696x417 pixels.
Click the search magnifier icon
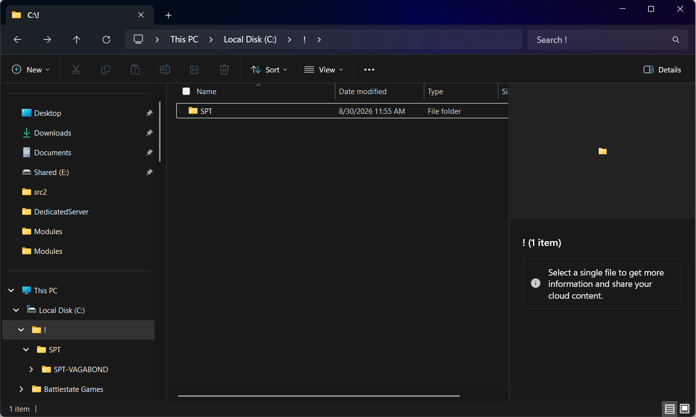click(676, 39)
